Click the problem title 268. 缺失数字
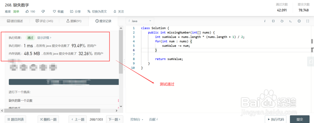The image size is (314, 123). pos(17,5)
